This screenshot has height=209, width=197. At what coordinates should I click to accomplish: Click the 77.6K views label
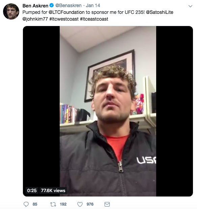(x=53, y=190)
